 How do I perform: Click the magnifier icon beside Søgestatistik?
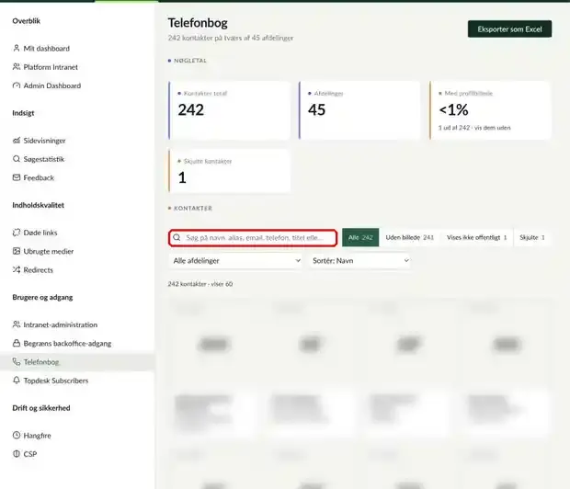17,159
